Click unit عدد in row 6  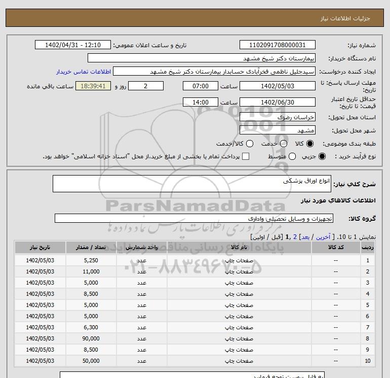pos(141,316)
